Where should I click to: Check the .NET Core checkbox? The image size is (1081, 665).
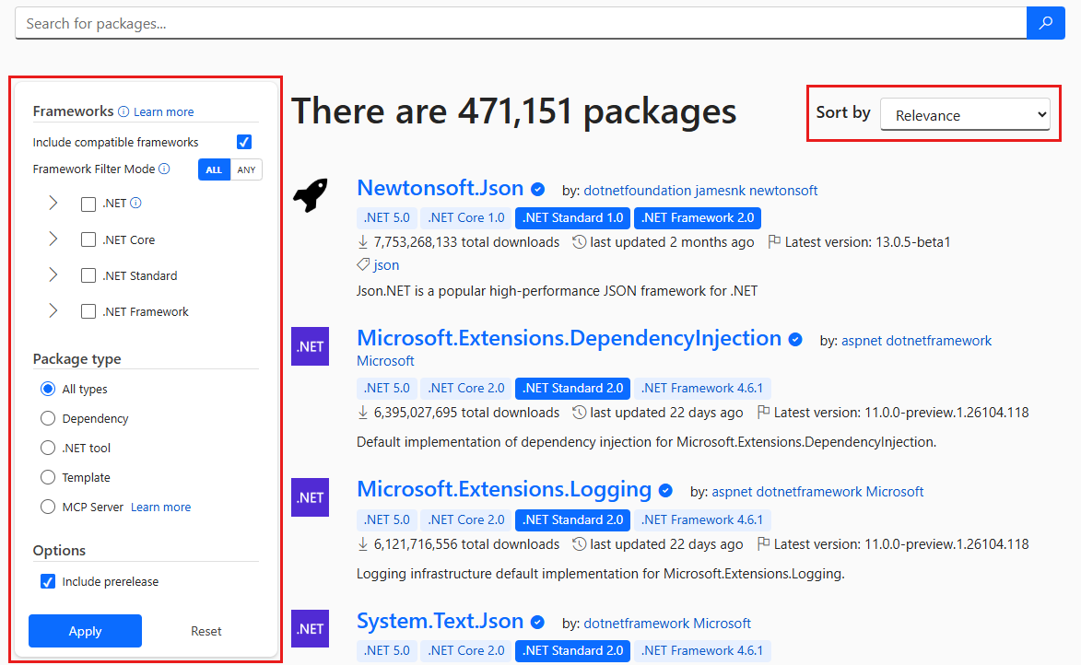(x=88, y=239)
